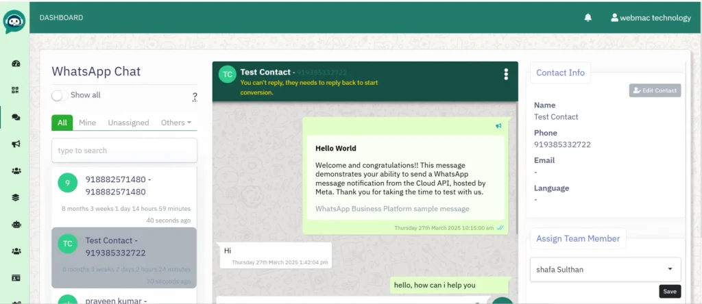The width and height of the screenshot is (702, 304).
Task: Open the webmac technology user menu
Action: tap(651, 18)
